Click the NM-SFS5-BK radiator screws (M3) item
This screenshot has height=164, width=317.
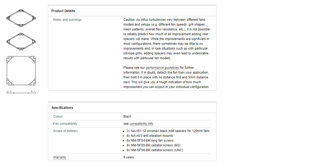click(x=154, y=145)
